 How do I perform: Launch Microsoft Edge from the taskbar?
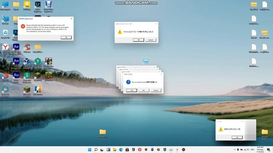click(121, 150)
